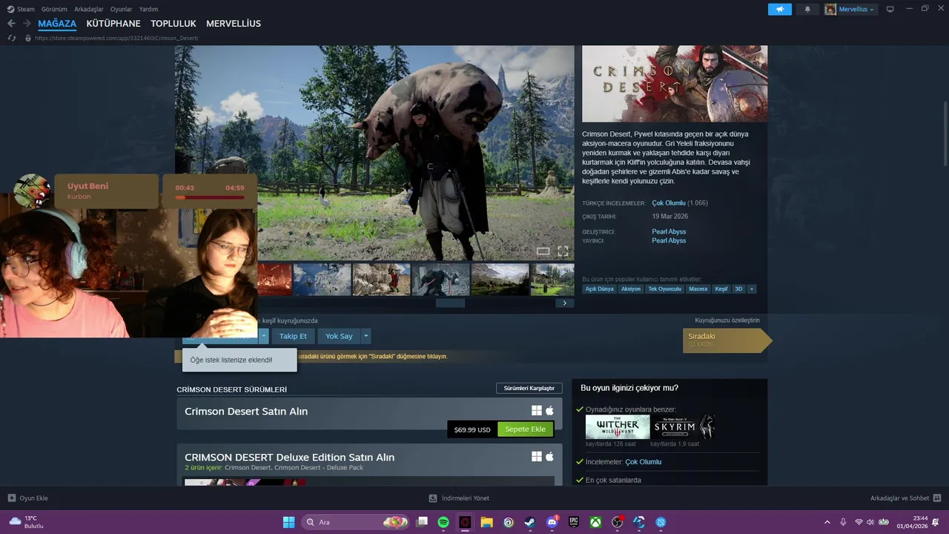The width and height of the screenshot is (949, 534).
Task: Switch to the TOPLULUK tab
Action: [173, 24]
